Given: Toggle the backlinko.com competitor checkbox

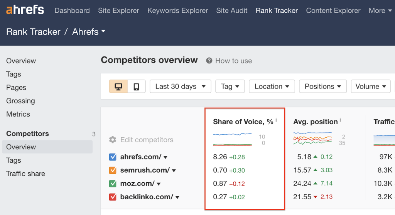Looking at the screenshot, I should pyautogui.click(x=113, y=197).
